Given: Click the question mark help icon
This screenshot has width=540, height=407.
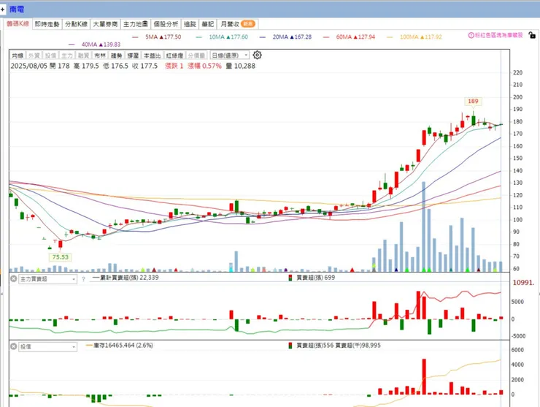Looking at the screenshot, I should coord(83,279).
